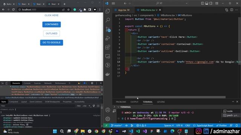Open File Explorer from the taskbar
This screenshot has width=241, height=135.
[x=83, y=131]
